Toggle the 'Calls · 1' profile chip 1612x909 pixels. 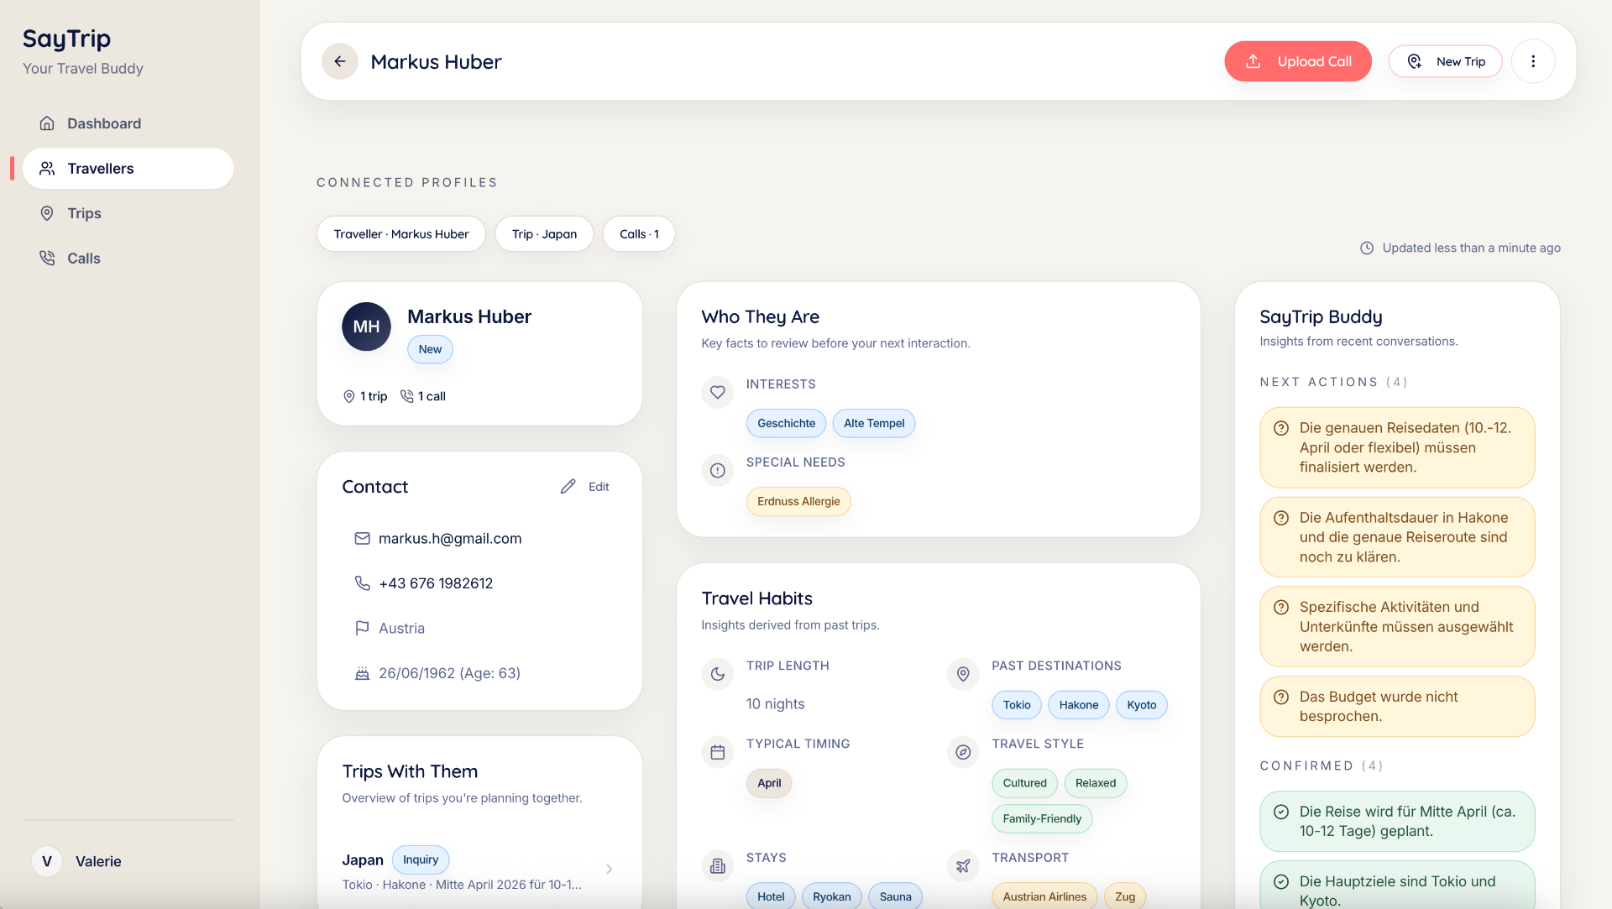638,233
